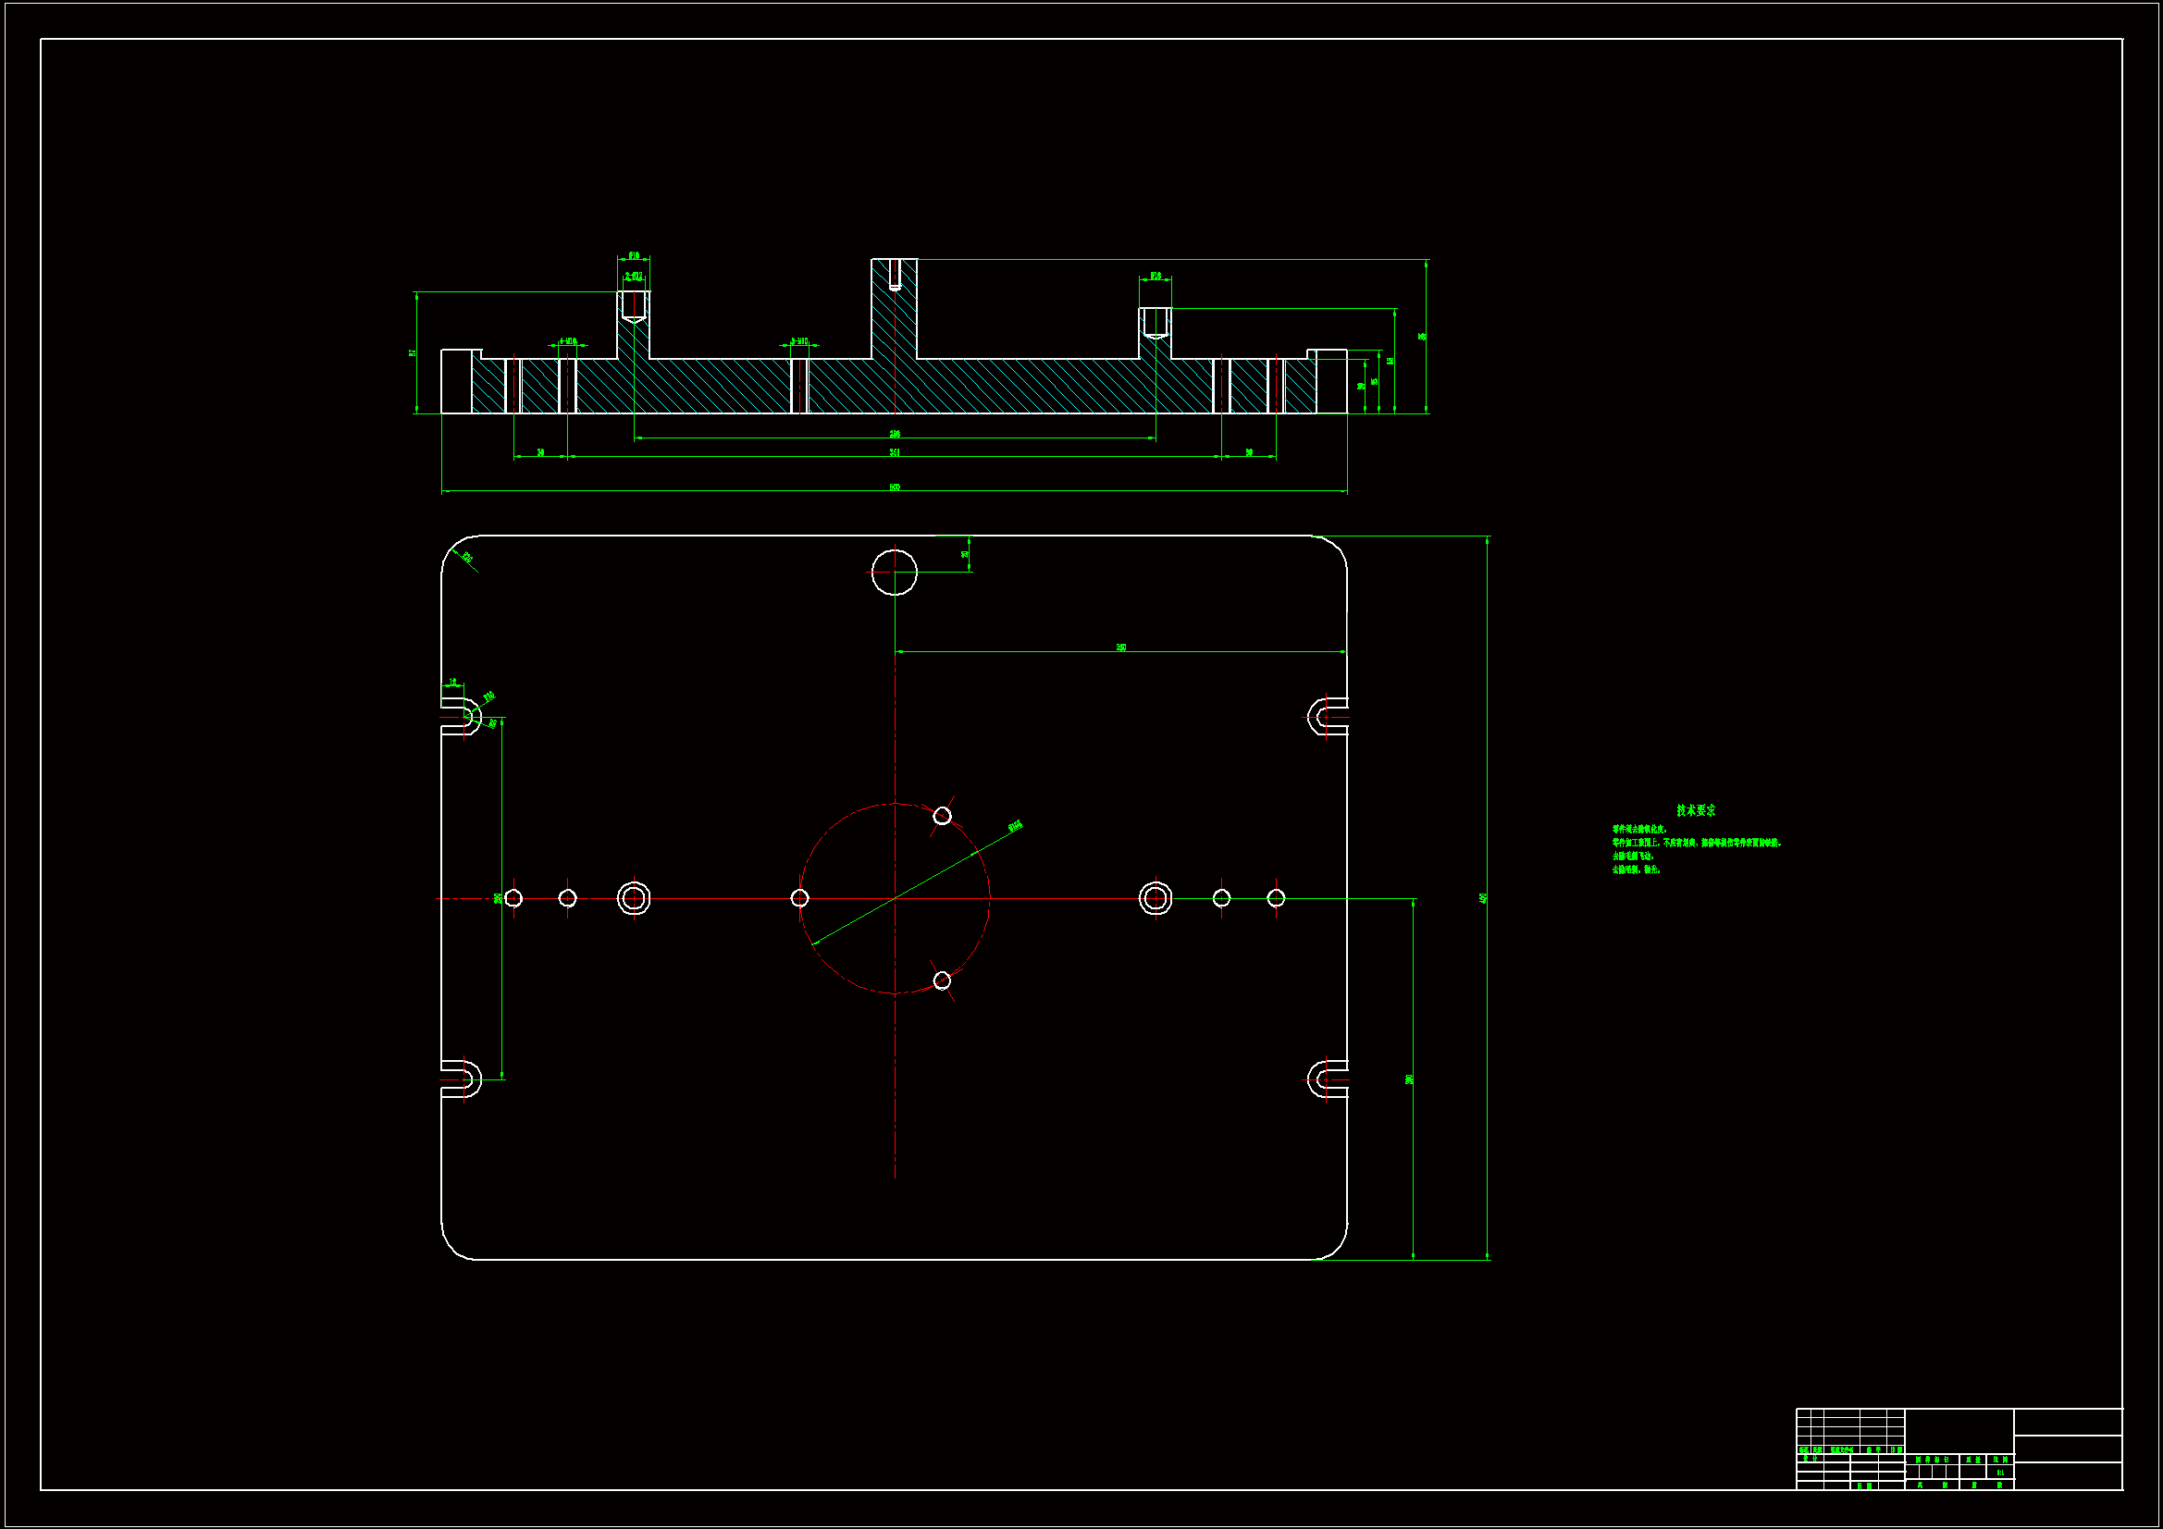Image resolution: width=2163 pixels, height=1529 pixels.
Task: Select the upper-right U-shaped slot
Action: 1329,717
